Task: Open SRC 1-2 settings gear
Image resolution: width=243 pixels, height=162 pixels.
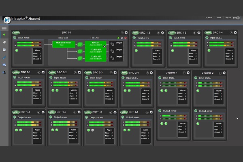Action: (x=162, y=33)
